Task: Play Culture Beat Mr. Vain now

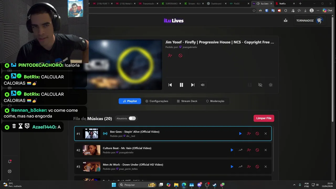Action: click(x=232, y=150)
